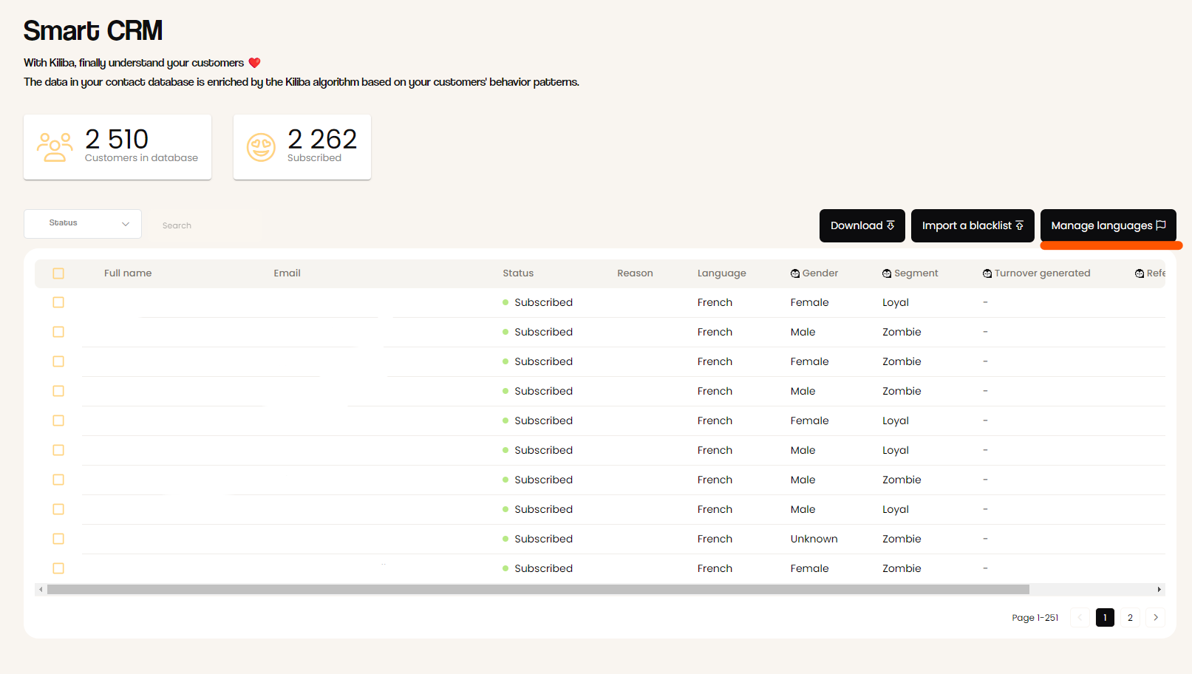Click the Reason column header
The height and width of the screenshot is (674, 1192).
(x=635, y=273)
